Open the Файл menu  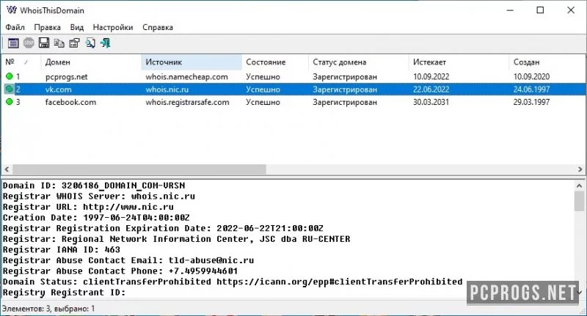pos(15,27)
